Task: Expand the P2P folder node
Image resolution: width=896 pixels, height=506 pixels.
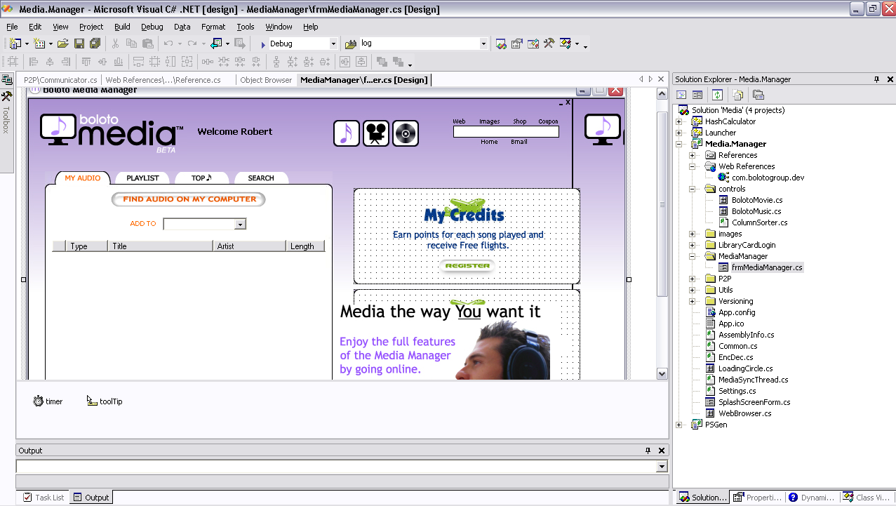Action: (x=692, y=279)
